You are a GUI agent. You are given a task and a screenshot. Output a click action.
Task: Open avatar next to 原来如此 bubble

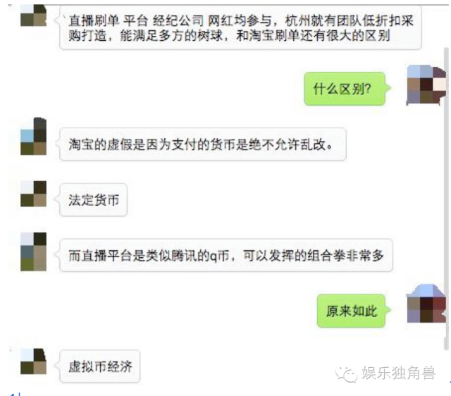click(x=426, y=304)
